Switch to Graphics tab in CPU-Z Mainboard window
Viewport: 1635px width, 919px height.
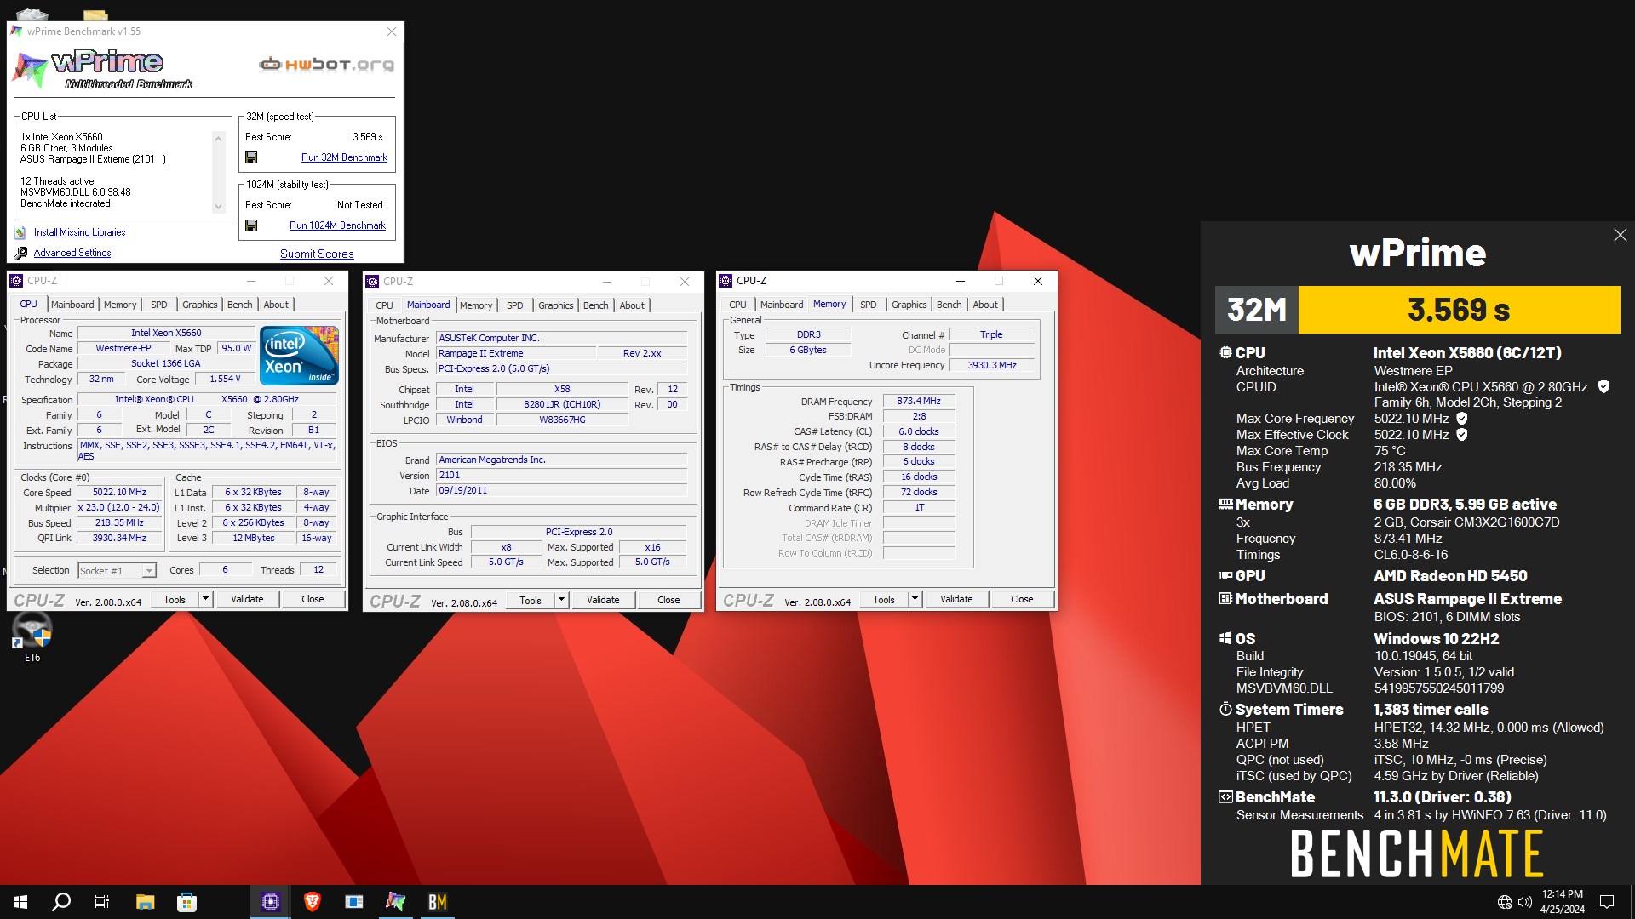coord(556,305)
